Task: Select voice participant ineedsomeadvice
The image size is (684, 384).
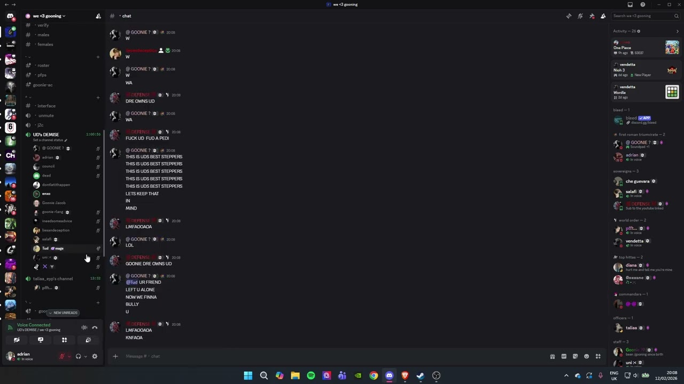Action: [x=57, y=221]
